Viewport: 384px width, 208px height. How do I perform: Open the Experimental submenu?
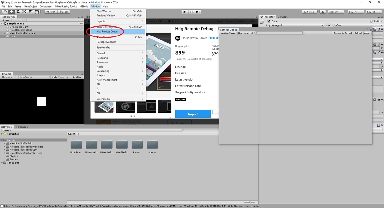(118, 99)
